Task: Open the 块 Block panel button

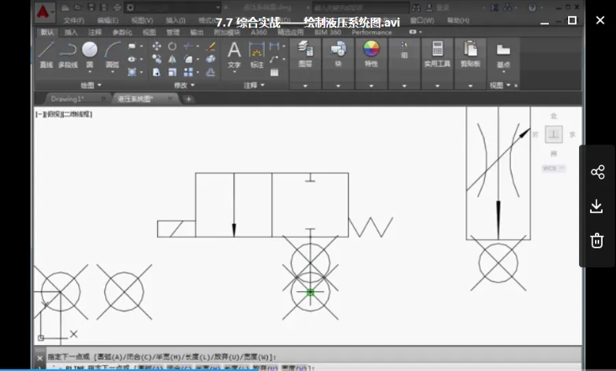Action: point(338,54)
